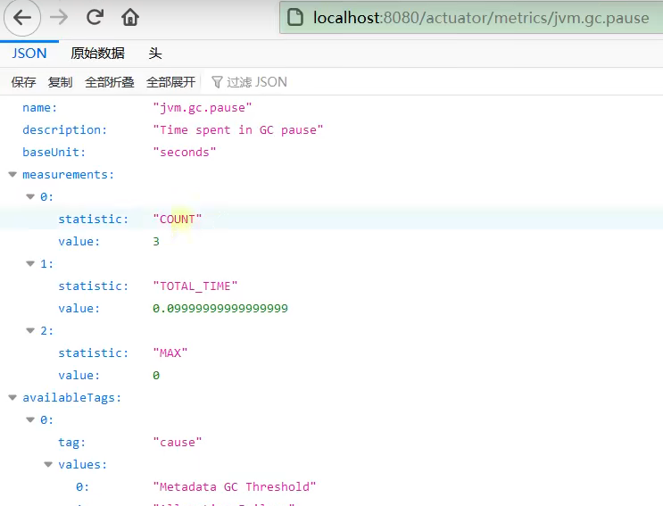Viewport: 663px width, 506px height.
Task: Collapse measurements item 1
Action: (x=30, y=264)
